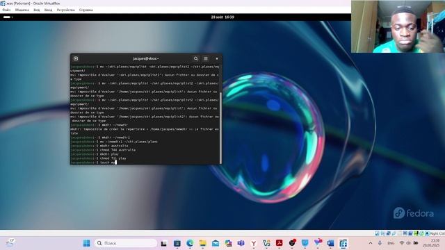The width and height of the screenshot is (445, 250).
Task: Click the terminal search magnifier icon
Action: click(196, 58)
